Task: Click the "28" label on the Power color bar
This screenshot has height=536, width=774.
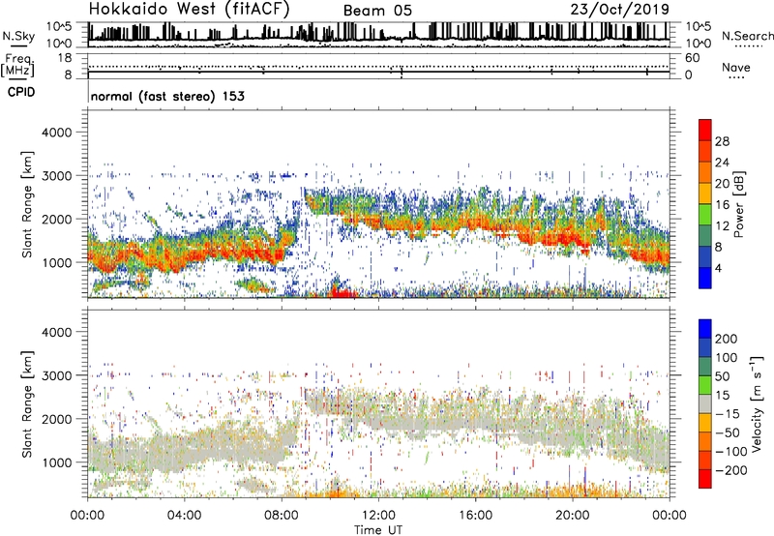Action: (x=722, y=141)
